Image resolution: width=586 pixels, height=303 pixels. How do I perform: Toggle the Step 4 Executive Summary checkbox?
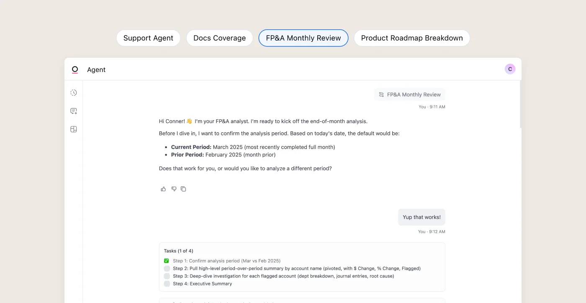point(167,283)
